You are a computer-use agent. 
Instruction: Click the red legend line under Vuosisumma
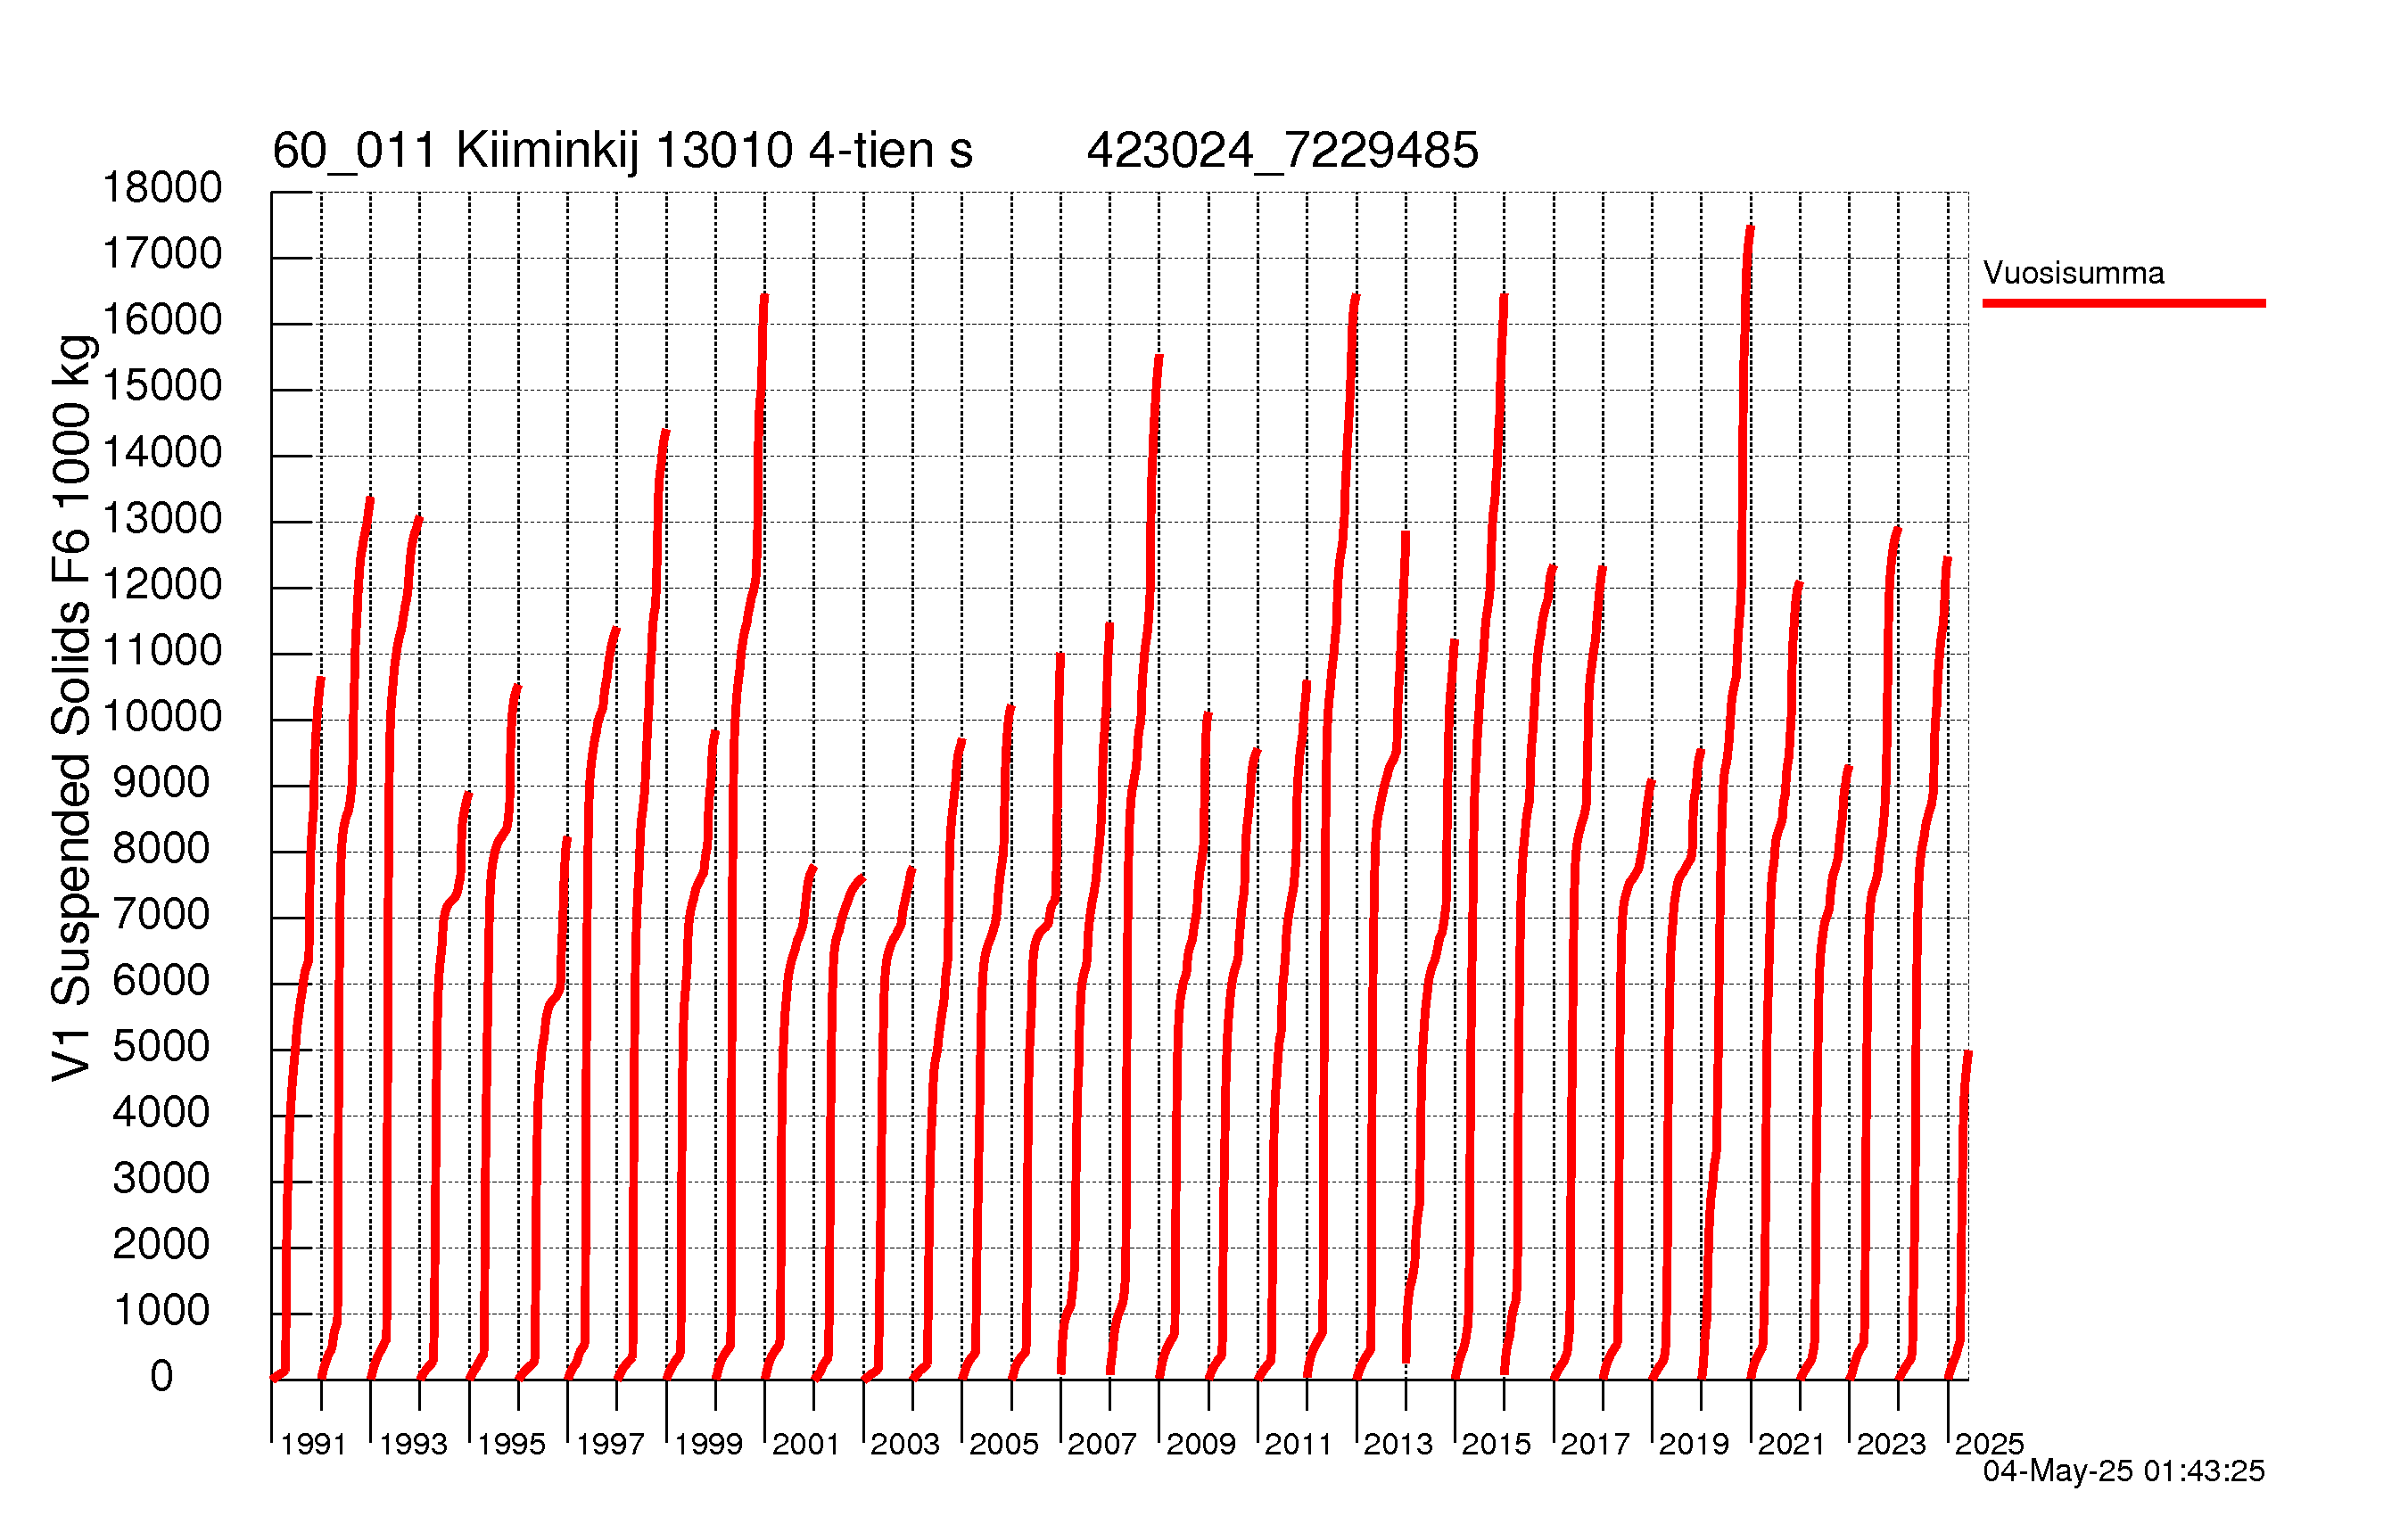(2124, 303)
